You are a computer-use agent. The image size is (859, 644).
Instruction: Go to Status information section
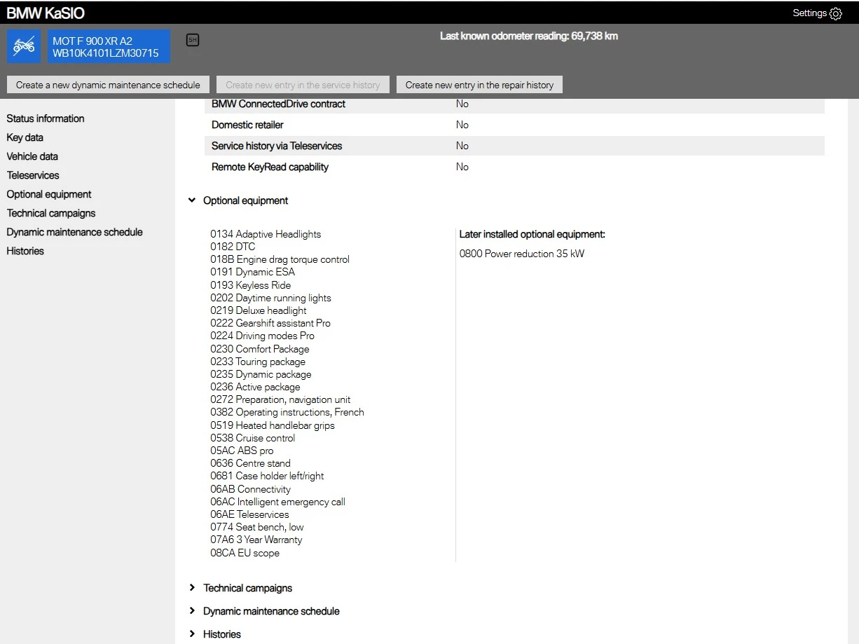[46, 118]
